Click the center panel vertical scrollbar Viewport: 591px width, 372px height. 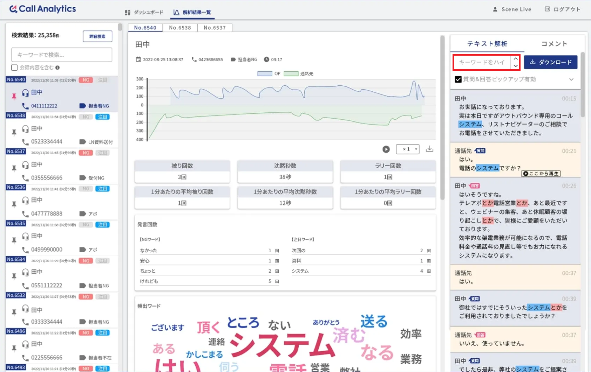pyautogui.click(x=442, y=117)
